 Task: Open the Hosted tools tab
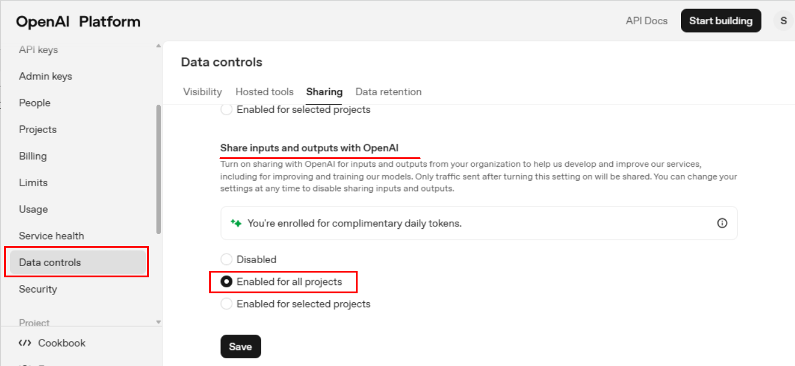264,92
